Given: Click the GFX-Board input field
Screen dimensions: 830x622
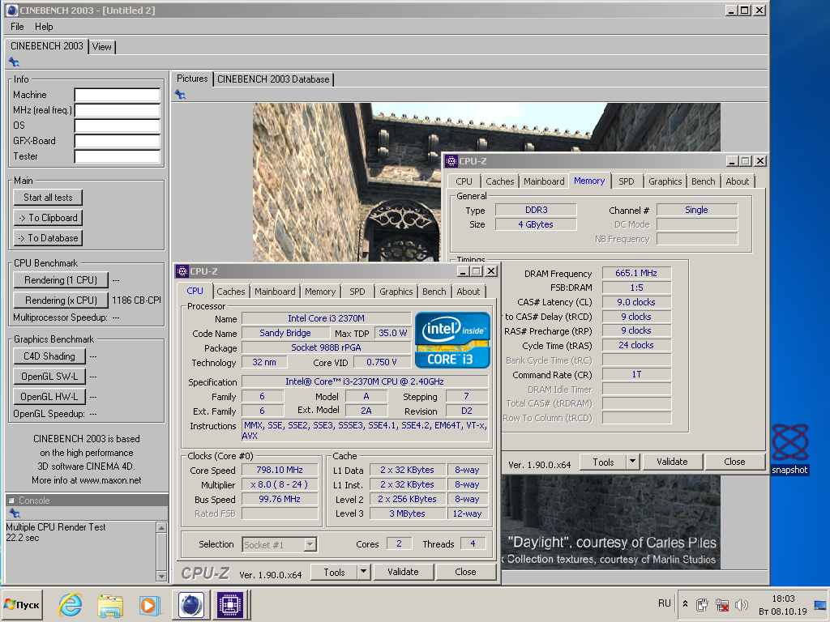Looking at the screenshot, I should click(117, 141).
